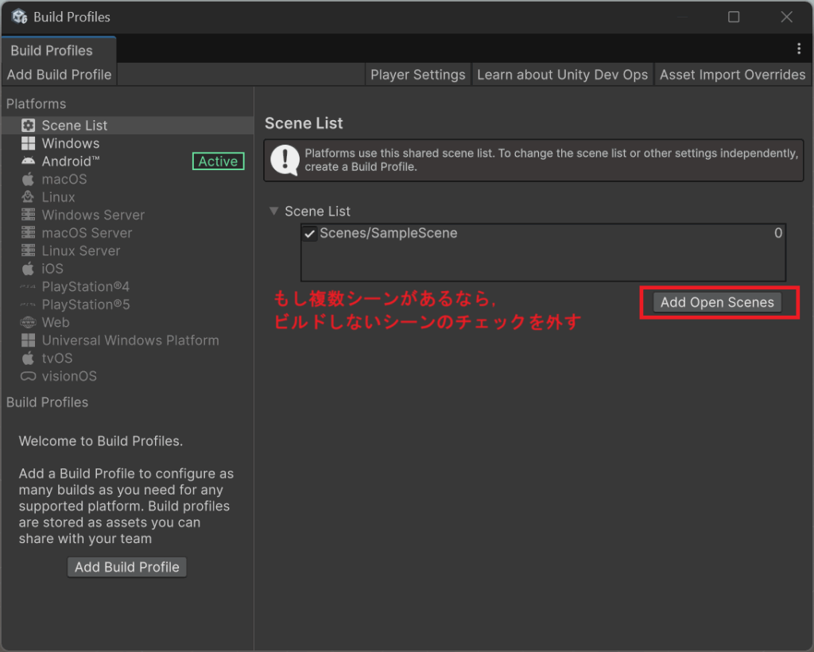This screenshot has height=652, width=814.
Task: Click the PlayStation 5 logo icon
Action: pos(28,305)
